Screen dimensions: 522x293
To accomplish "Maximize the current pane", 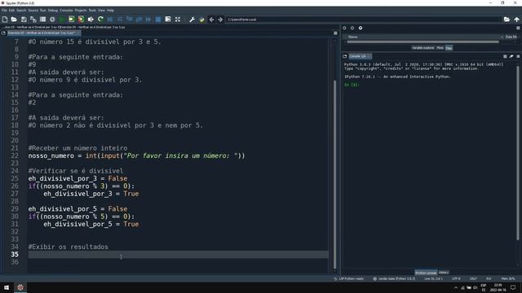I will click(x=178, y=20).
